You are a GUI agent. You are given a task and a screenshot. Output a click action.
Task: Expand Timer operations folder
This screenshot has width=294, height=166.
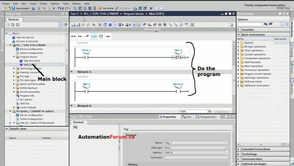238,50
